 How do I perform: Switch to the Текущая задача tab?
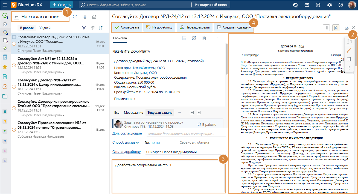point(160,113)
